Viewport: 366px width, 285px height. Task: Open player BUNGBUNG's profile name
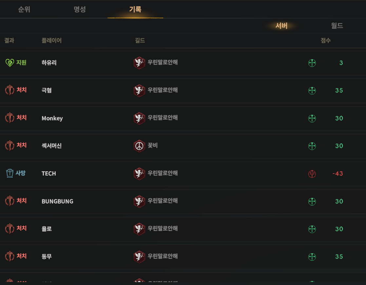click(x=57, y=201)
